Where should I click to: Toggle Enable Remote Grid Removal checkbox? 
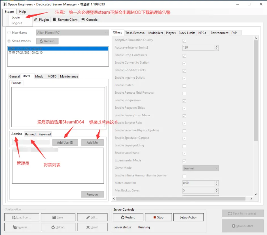point(184,93)
